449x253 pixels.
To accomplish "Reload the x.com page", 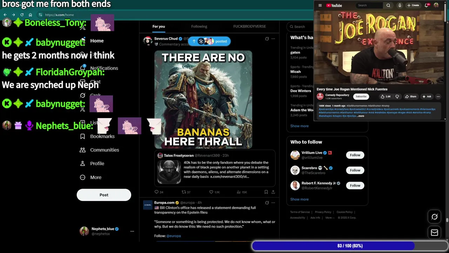I will coord(22,15).
